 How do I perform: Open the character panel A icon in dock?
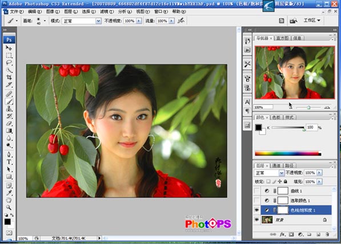(x=247, y=102)
